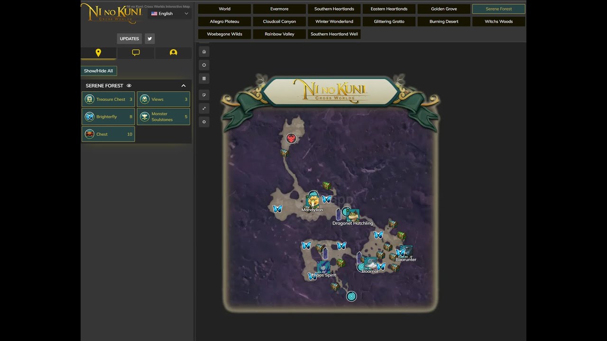Viewport: 607px width, 341px height.
Task: Click the Chaos Spirit monster marker
Action: pyautogui.click(x=323, y=267)
